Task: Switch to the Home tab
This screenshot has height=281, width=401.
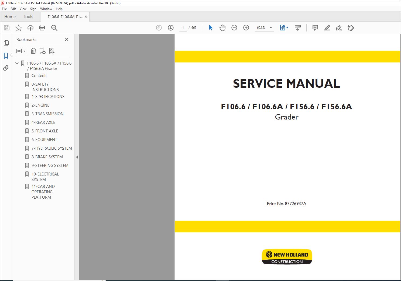Action: tap(10, 17)
